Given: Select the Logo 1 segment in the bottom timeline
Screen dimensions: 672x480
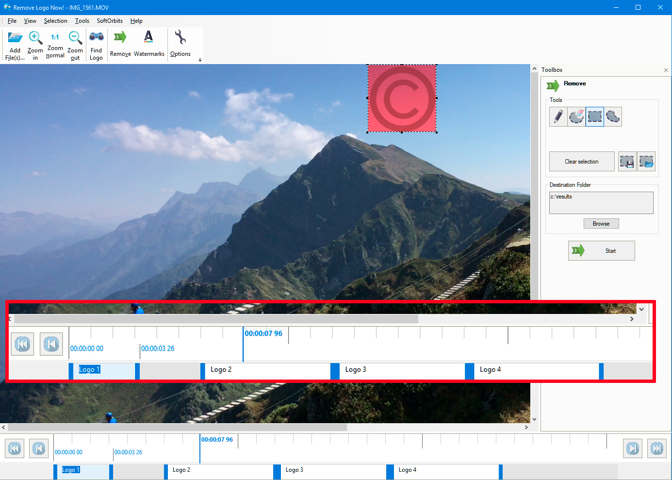Looking at the screenshot, I should [83, 472].
